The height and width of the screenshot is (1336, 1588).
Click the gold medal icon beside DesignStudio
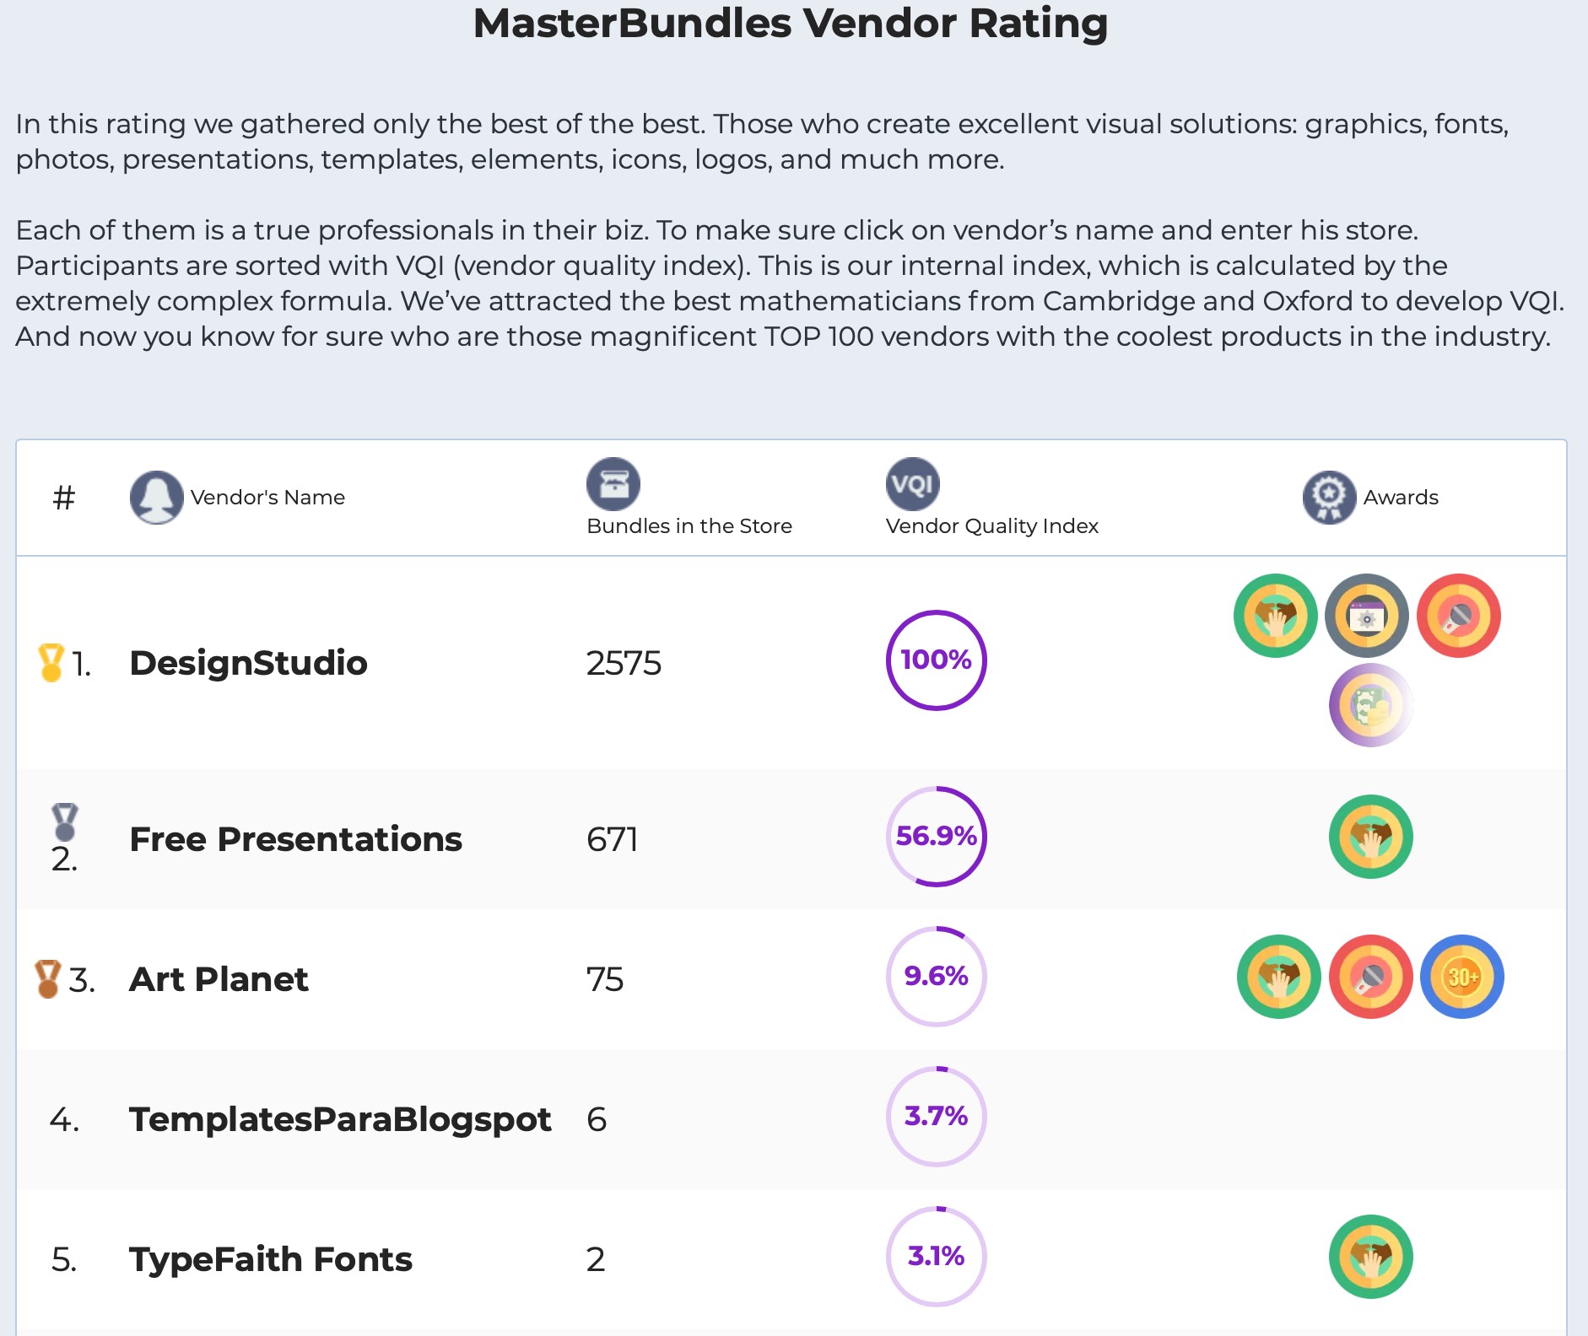51,663
